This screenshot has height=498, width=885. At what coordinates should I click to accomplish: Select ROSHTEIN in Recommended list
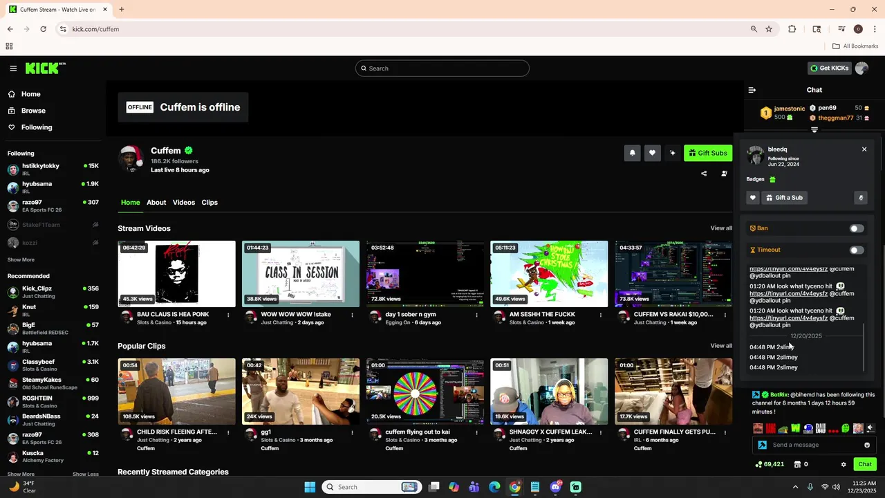[x=53, y=402]
